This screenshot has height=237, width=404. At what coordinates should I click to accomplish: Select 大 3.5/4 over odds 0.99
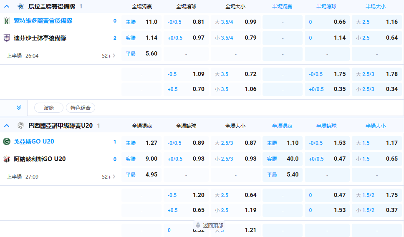coord(235,22)
